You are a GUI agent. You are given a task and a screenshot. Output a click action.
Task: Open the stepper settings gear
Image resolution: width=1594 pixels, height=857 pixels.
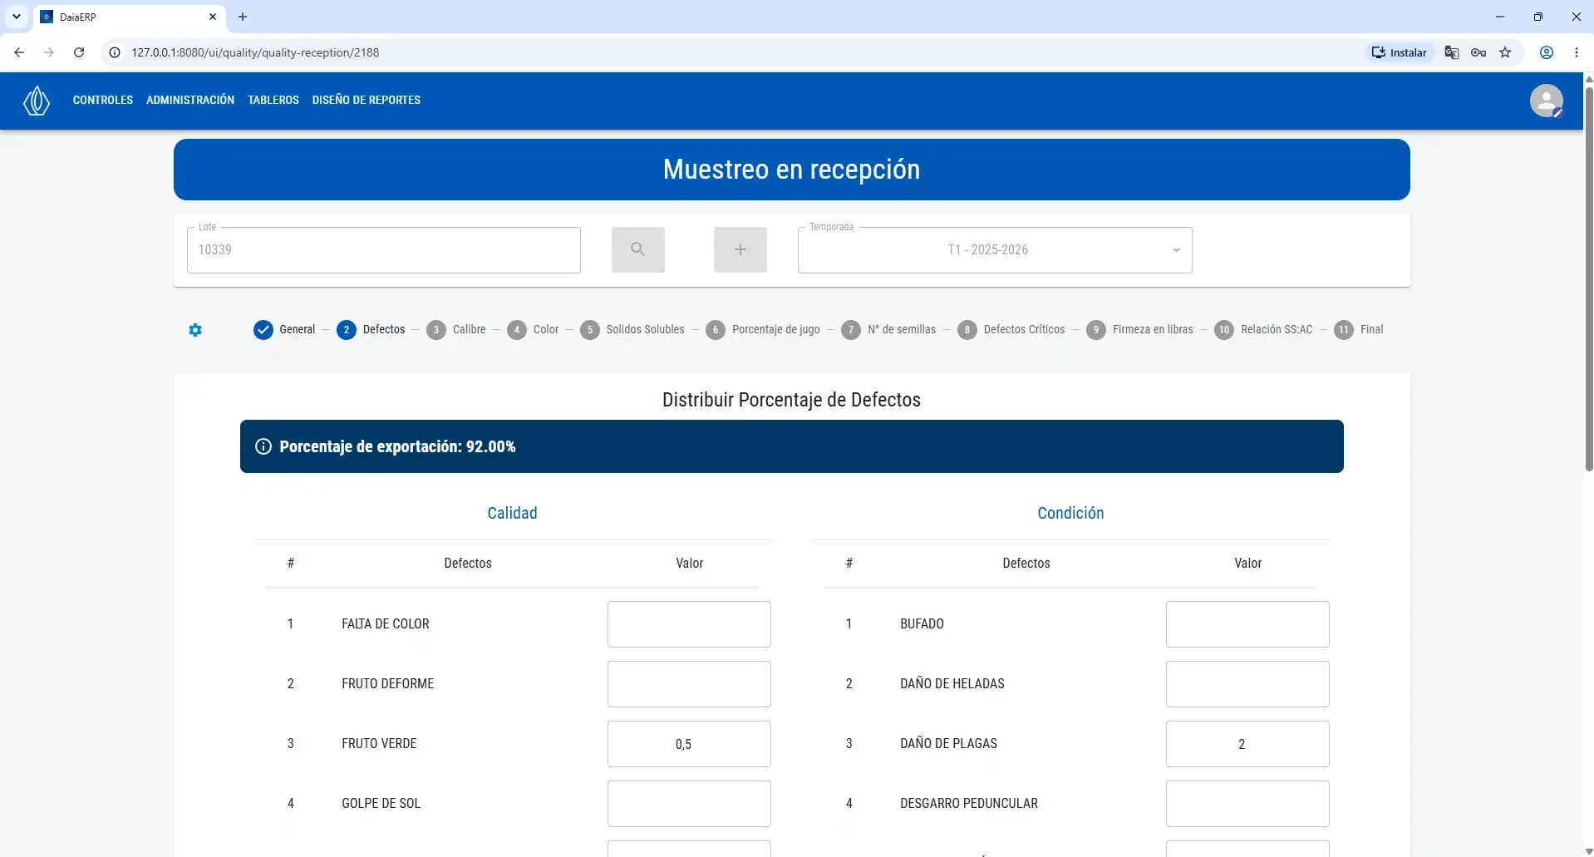[195, 330]
